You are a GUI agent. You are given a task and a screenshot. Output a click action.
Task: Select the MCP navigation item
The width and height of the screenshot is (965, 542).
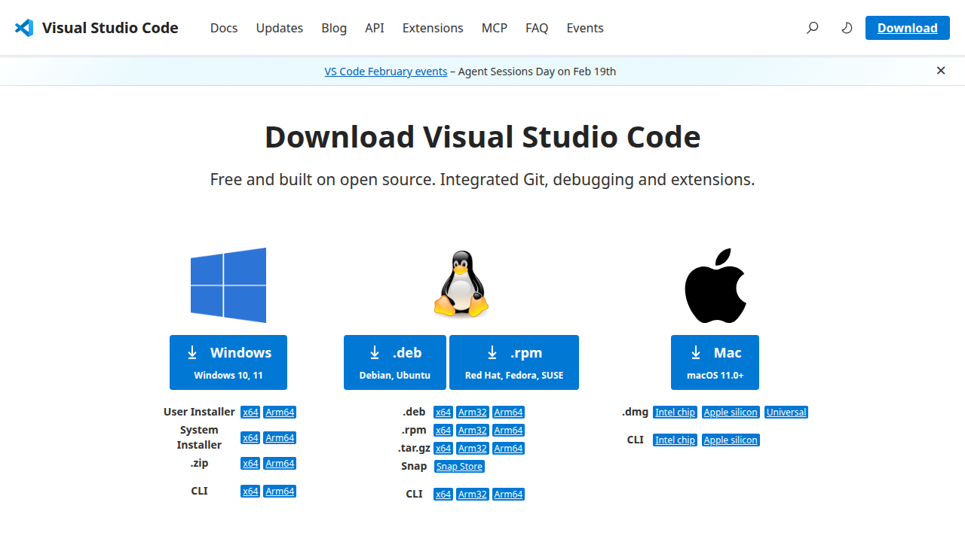[x=494, y=28]
